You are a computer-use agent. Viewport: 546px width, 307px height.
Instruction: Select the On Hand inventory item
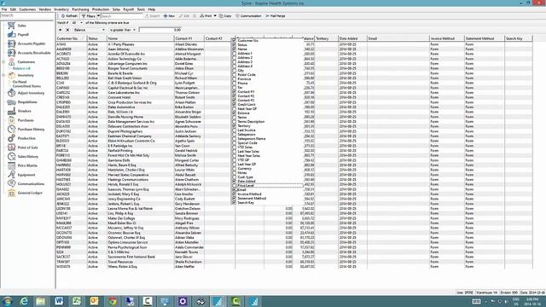pyautogui.click(x=20, y=82)
